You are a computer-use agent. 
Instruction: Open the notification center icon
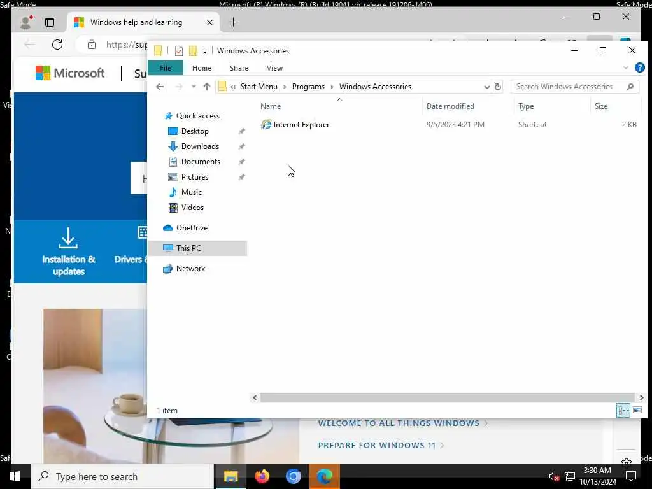pos(631,476)
